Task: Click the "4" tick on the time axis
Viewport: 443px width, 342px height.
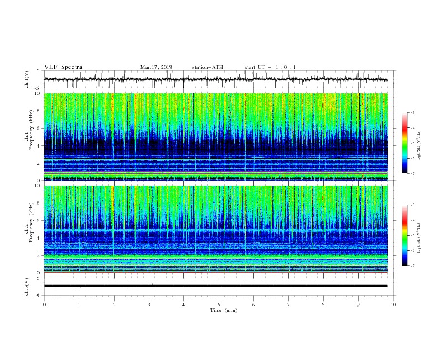Action: click(183, 305)
